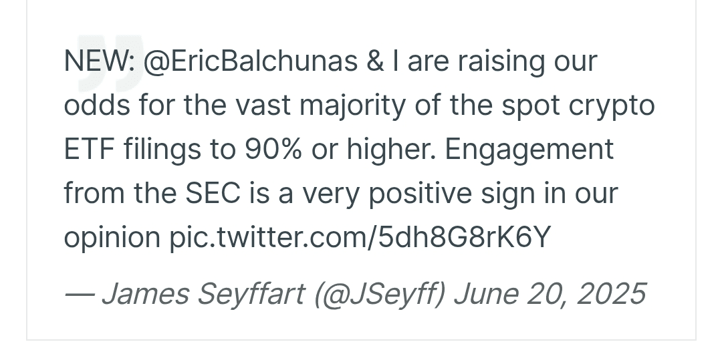Click the word higher. in the quote

pos(391,150)
